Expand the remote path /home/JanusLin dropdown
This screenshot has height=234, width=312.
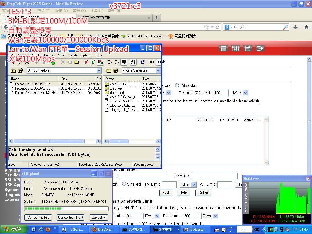(158, 70)
